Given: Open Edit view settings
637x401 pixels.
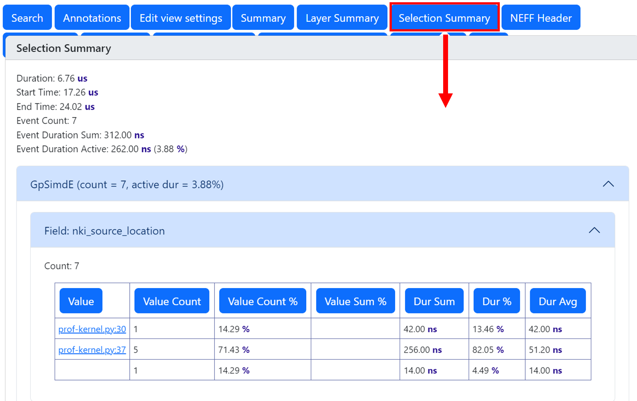Looking at the screenshot, I should pyautogui.click(x=181, y=18).
